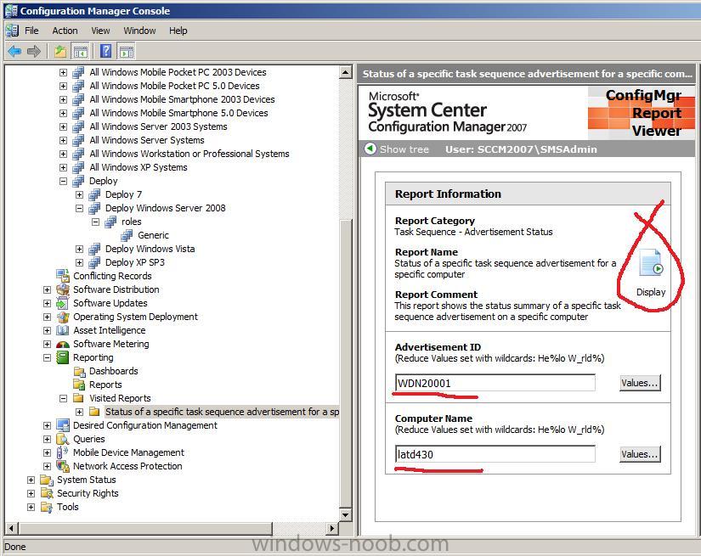
Task: Click the tree scroll-right arrow
Action: [x=331, y=528]
